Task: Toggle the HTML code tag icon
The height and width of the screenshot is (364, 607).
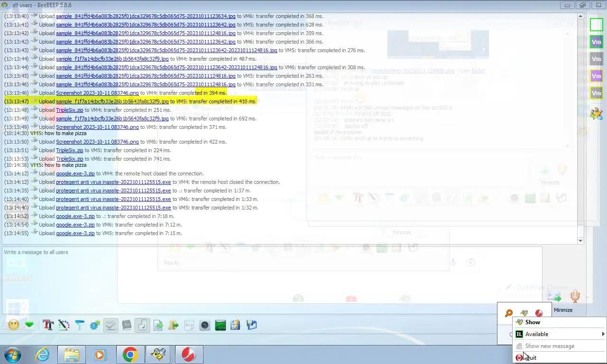Action: 189,325
